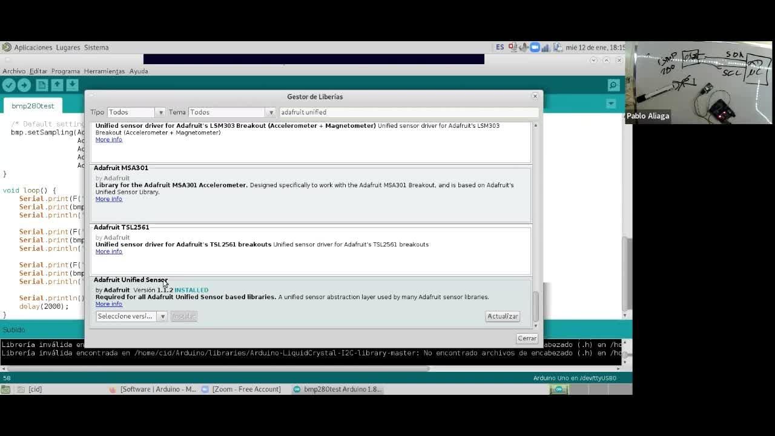This screenshot has height=436, width=775.
Task: Open the Tema dropdown in Gestor de Librerías
Action: pos(232,112)
